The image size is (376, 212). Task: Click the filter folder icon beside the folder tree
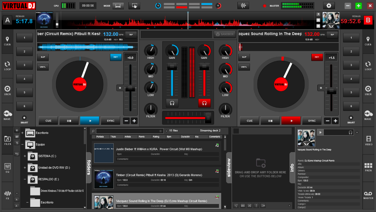click(17, 143)
